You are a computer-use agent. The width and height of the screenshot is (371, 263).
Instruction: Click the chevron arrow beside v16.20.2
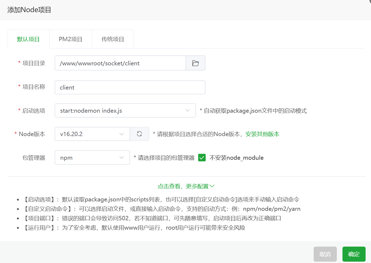point(121,134)
